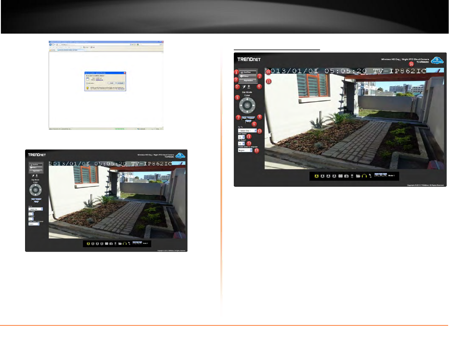Take a snapshot with camera icon, unnumbered screenshot
The height and width of the screenshot is (354, 457).
point(111,244)
